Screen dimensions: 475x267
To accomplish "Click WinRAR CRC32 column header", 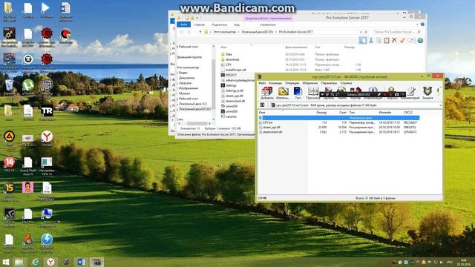I will 408,112.
